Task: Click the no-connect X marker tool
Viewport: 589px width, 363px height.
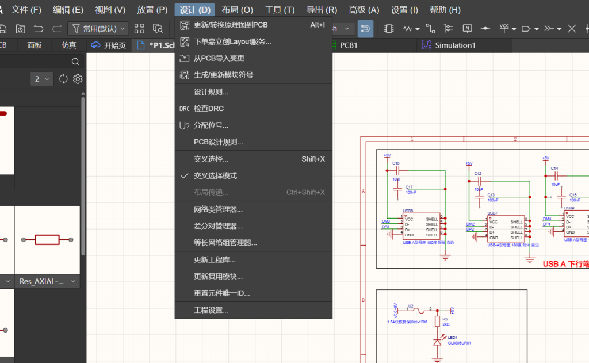Action: click(x=572, y=29)
